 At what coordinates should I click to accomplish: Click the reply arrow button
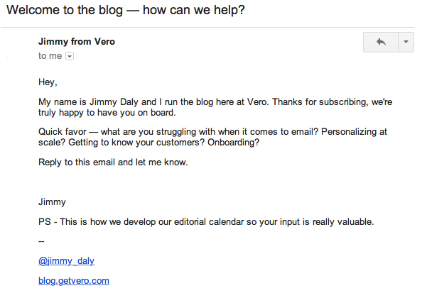click(381, 43)
